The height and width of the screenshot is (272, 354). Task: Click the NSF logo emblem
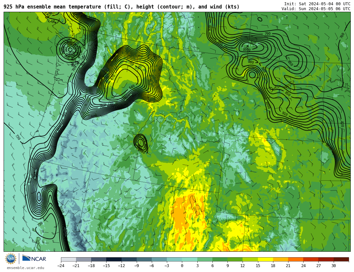(x=11, y=259)
